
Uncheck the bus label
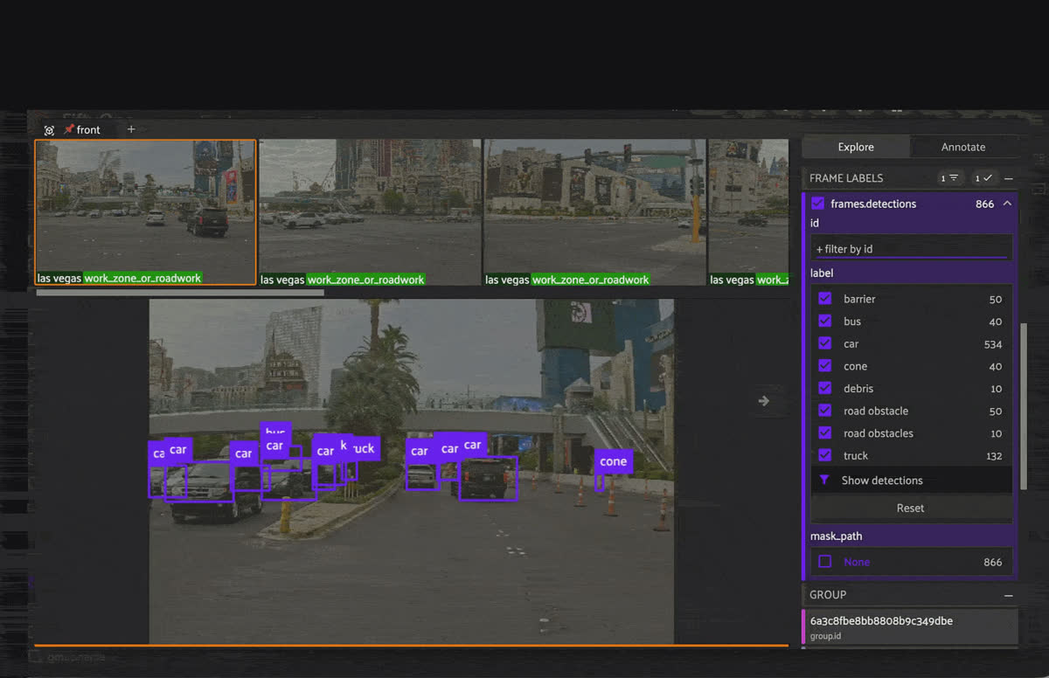click(x=824, y=322)
